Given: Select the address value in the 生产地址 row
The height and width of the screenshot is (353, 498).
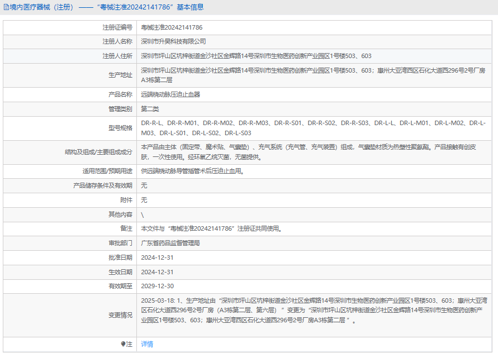Looking at the screenshot, I should 313,75.
